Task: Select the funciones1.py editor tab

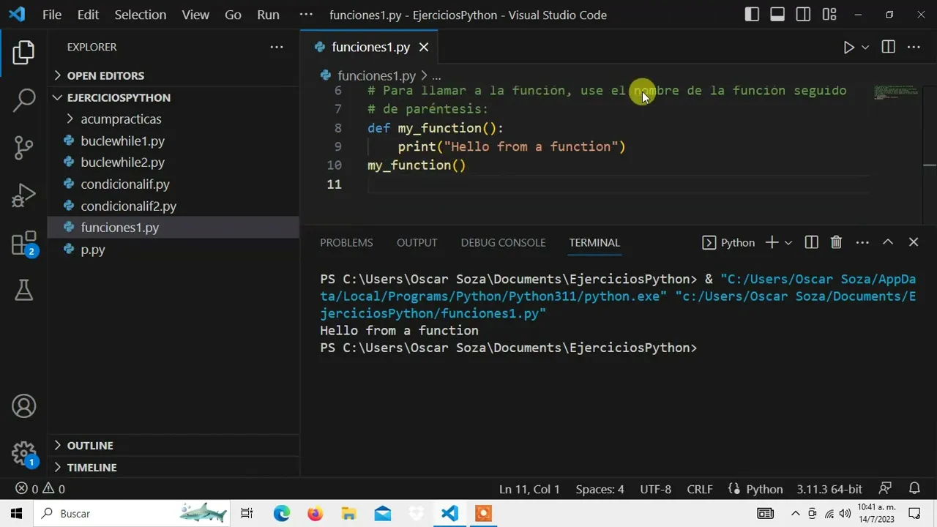Action: point(369,47)
